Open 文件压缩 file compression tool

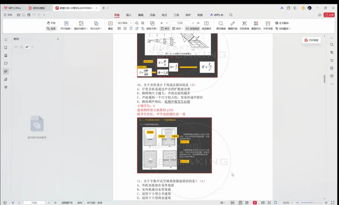click(268, 25)
